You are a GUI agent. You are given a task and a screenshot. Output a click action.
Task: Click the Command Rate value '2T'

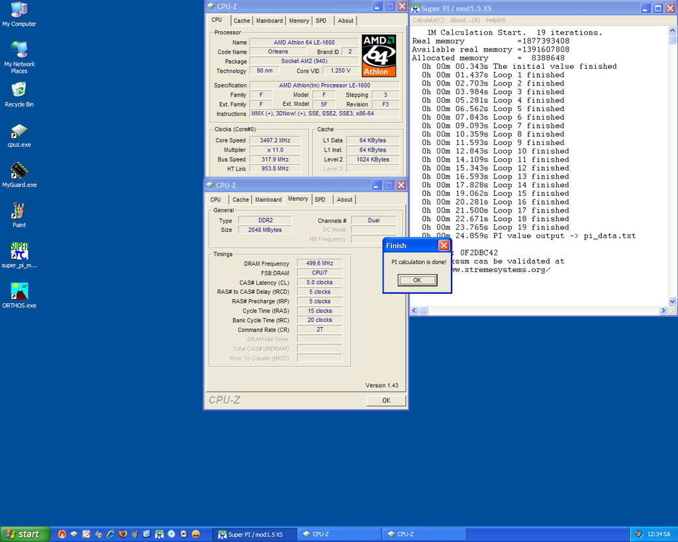(320, 330)
